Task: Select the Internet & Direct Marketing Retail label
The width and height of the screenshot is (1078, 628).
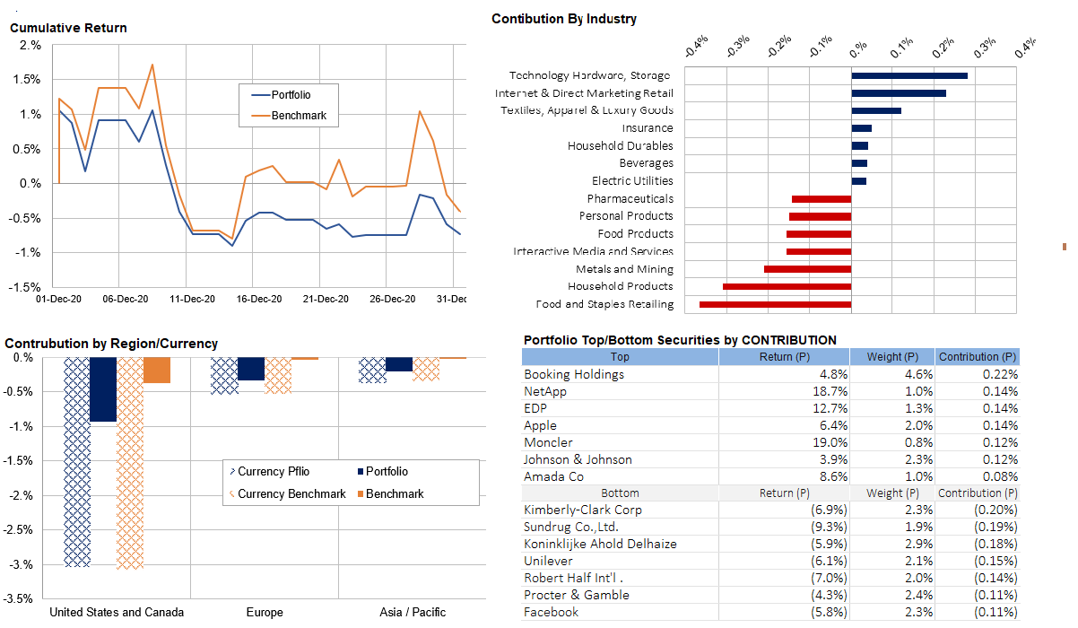Action: click(584, 93)
